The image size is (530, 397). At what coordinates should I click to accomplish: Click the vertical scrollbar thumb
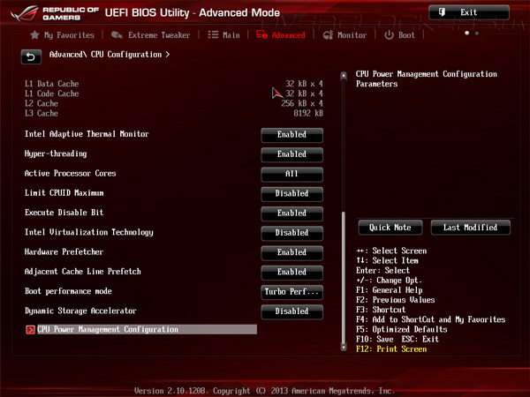coord(344,277)
